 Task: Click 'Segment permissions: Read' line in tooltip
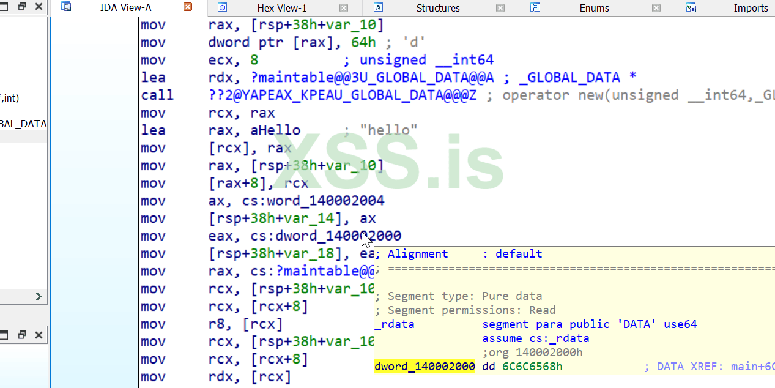tap(465, 310)
